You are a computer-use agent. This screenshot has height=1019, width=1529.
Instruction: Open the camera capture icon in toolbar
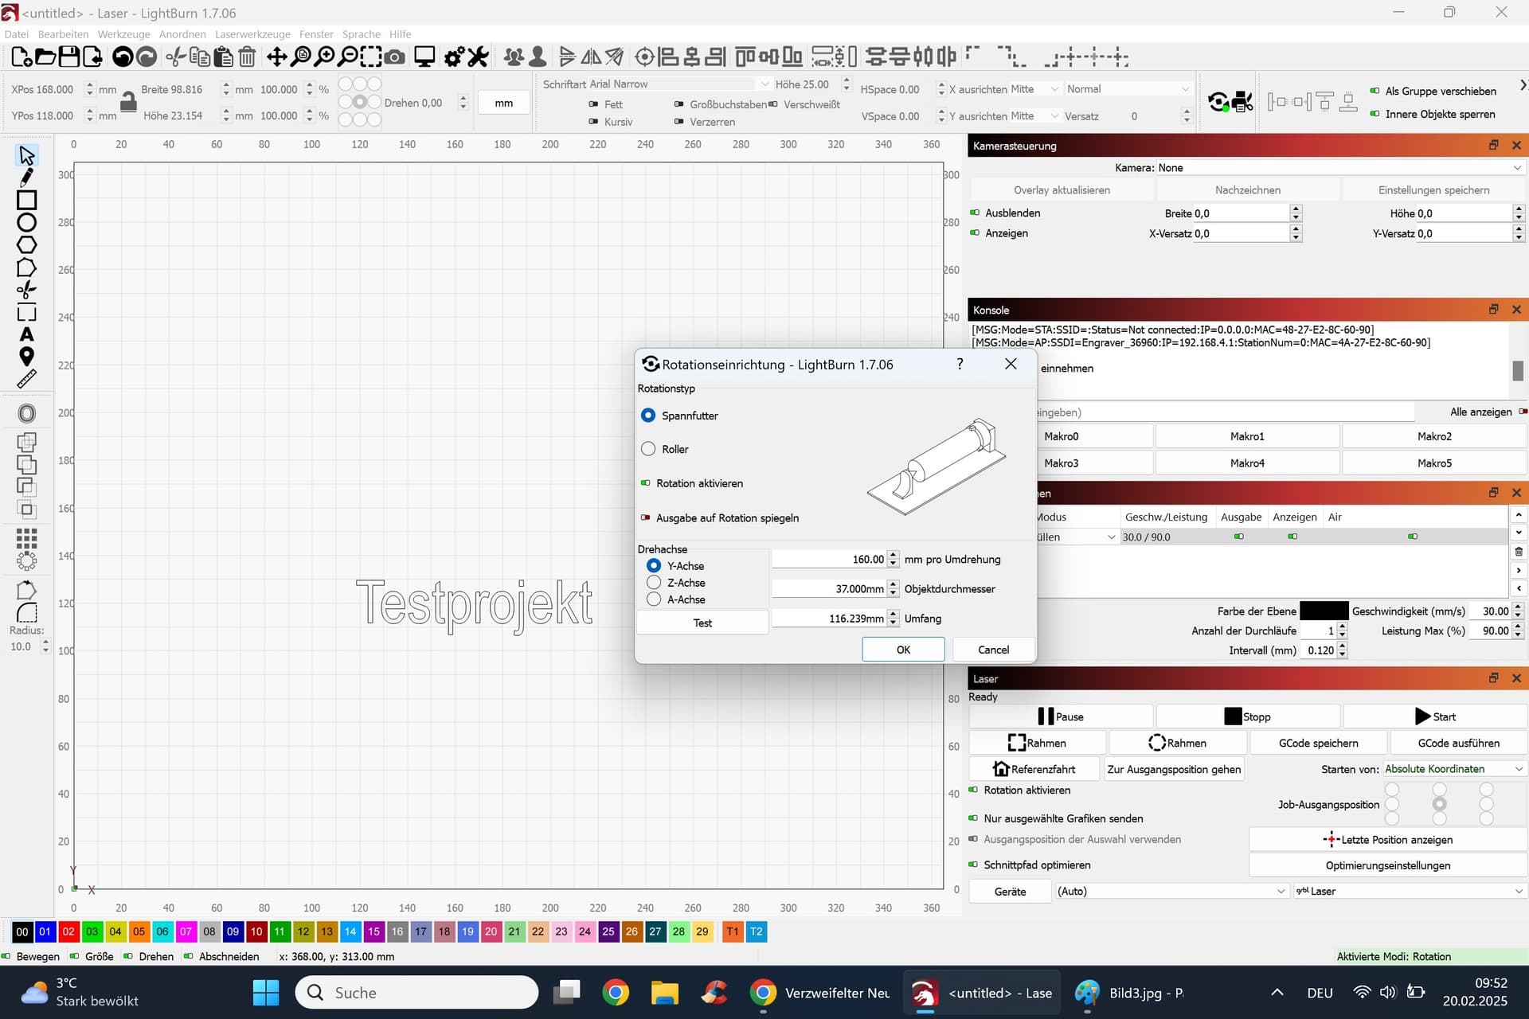(x=394, y=57)
